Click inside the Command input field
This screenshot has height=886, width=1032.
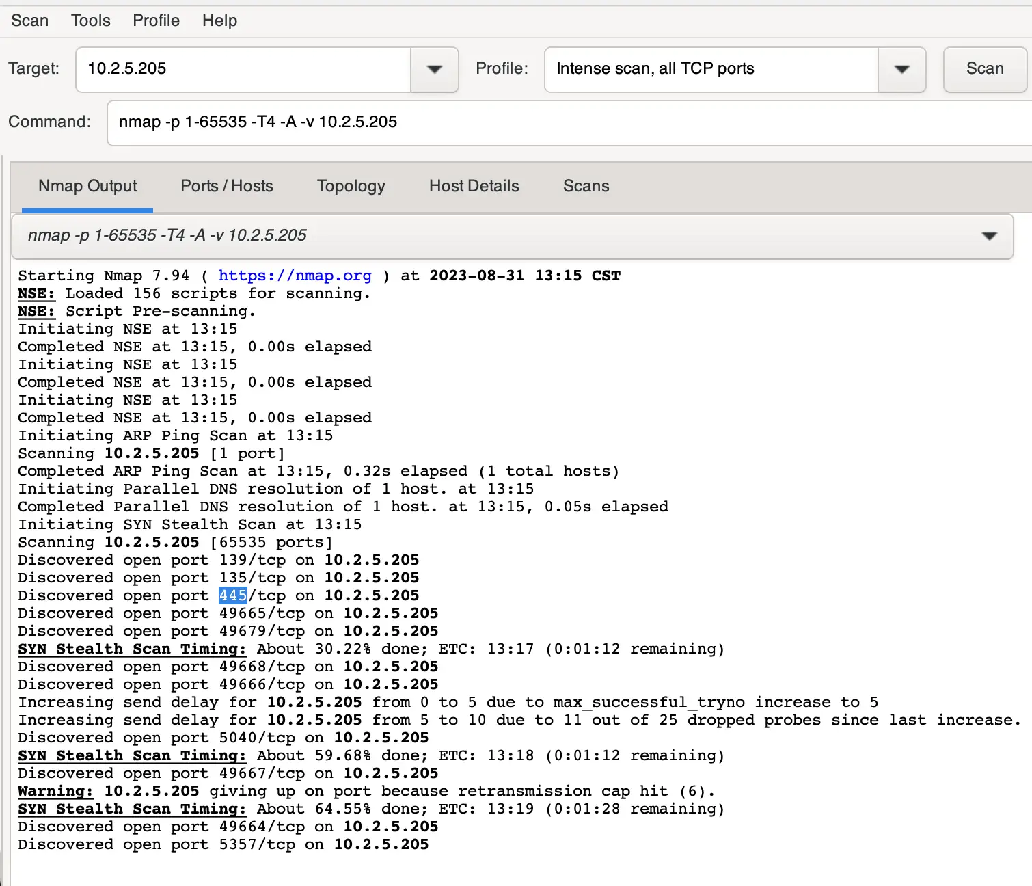567,122
